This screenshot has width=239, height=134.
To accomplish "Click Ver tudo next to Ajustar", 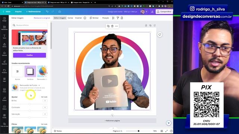I will [44, 97].
